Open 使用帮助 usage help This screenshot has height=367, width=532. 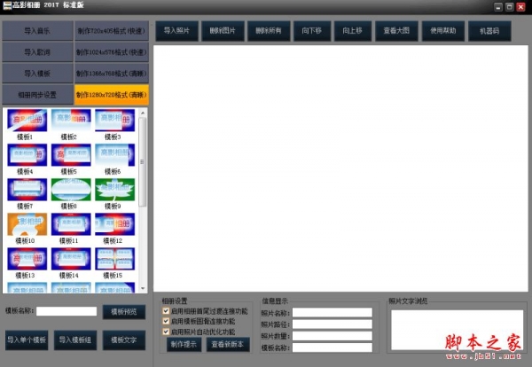pos(443,31)
